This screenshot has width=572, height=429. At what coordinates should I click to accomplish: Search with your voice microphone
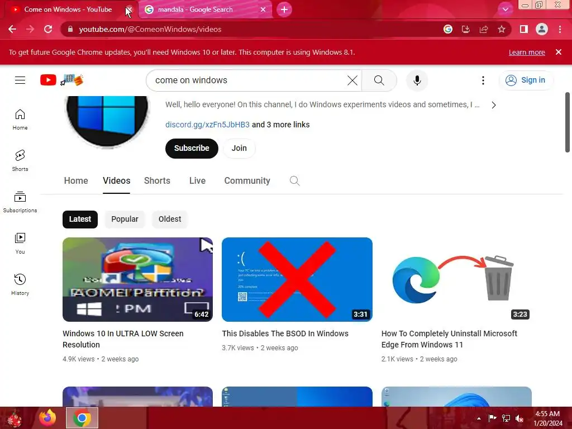[417, 80]
